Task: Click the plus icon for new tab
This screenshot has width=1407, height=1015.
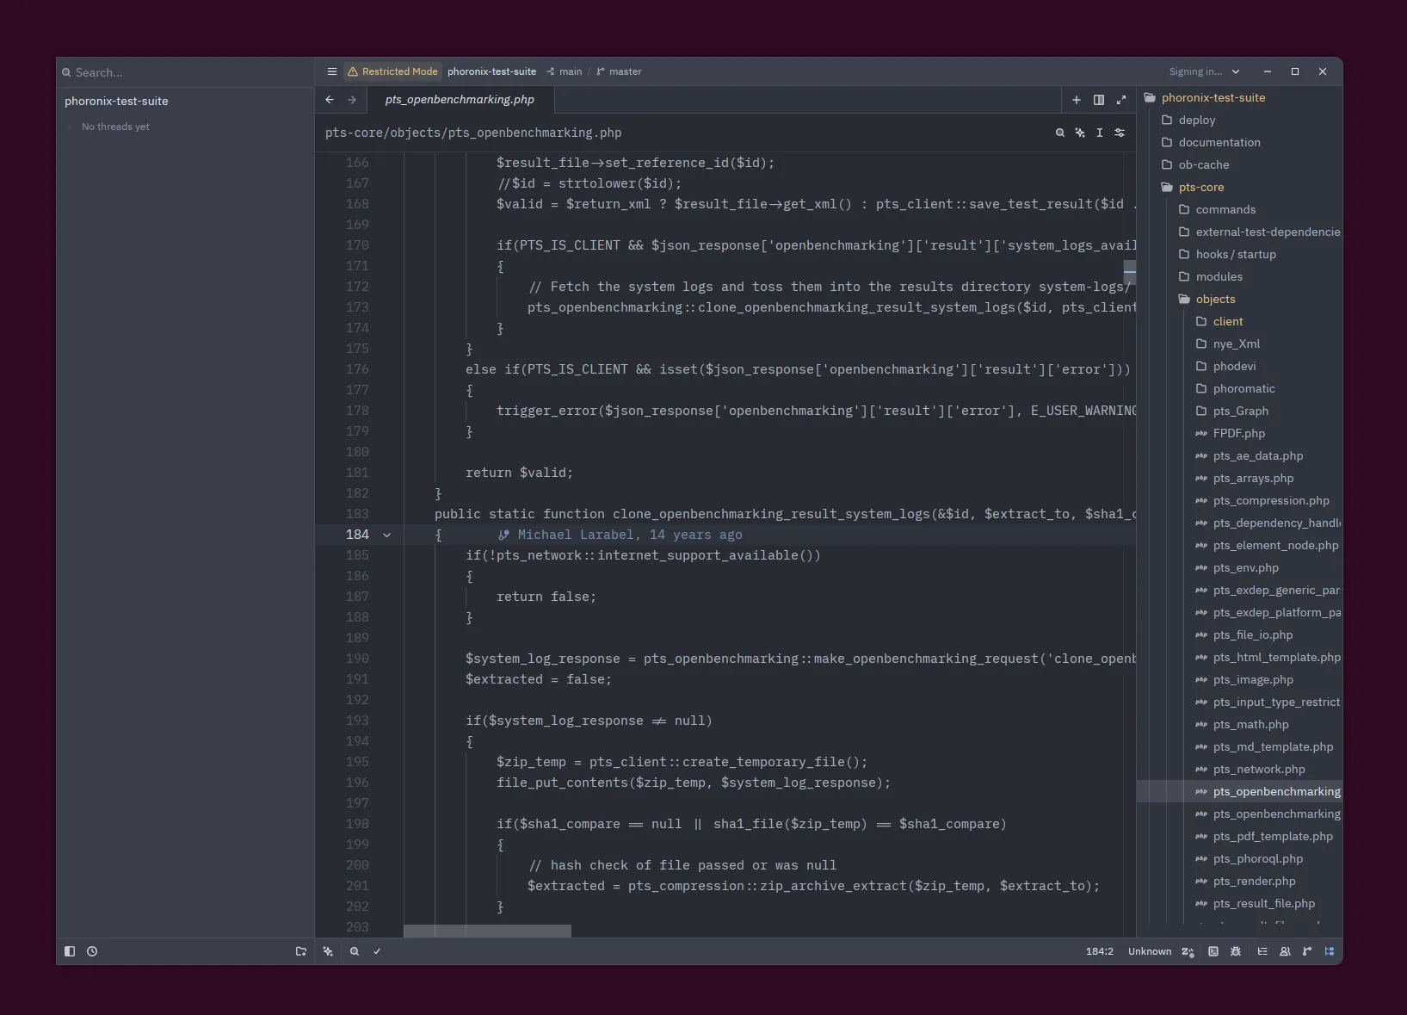Action: click(x=1076, y=100)
